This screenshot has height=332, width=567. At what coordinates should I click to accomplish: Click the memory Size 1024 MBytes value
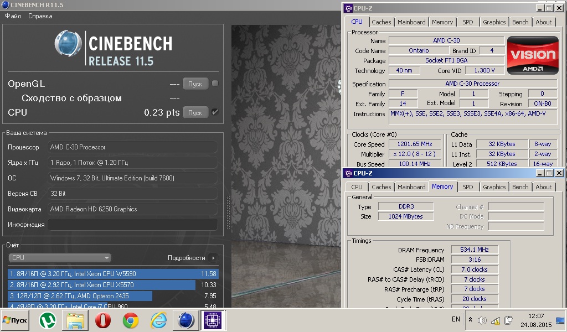coord(406,216)
